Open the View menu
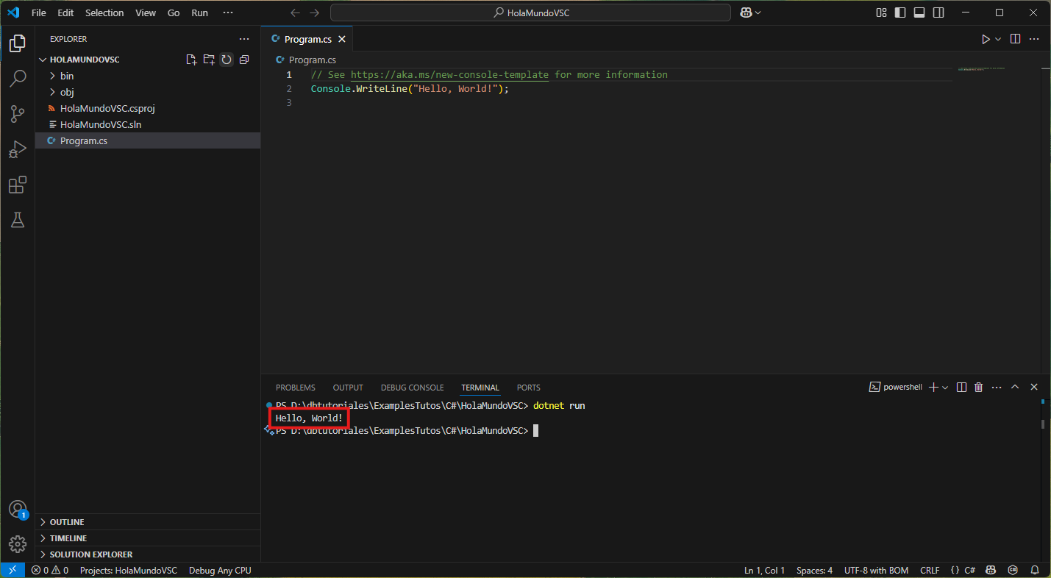 coord(146,13)
